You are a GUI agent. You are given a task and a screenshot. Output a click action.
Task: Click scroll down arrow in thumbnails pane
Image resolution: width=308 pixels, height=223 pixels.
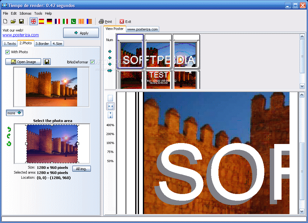coord(302,86)
